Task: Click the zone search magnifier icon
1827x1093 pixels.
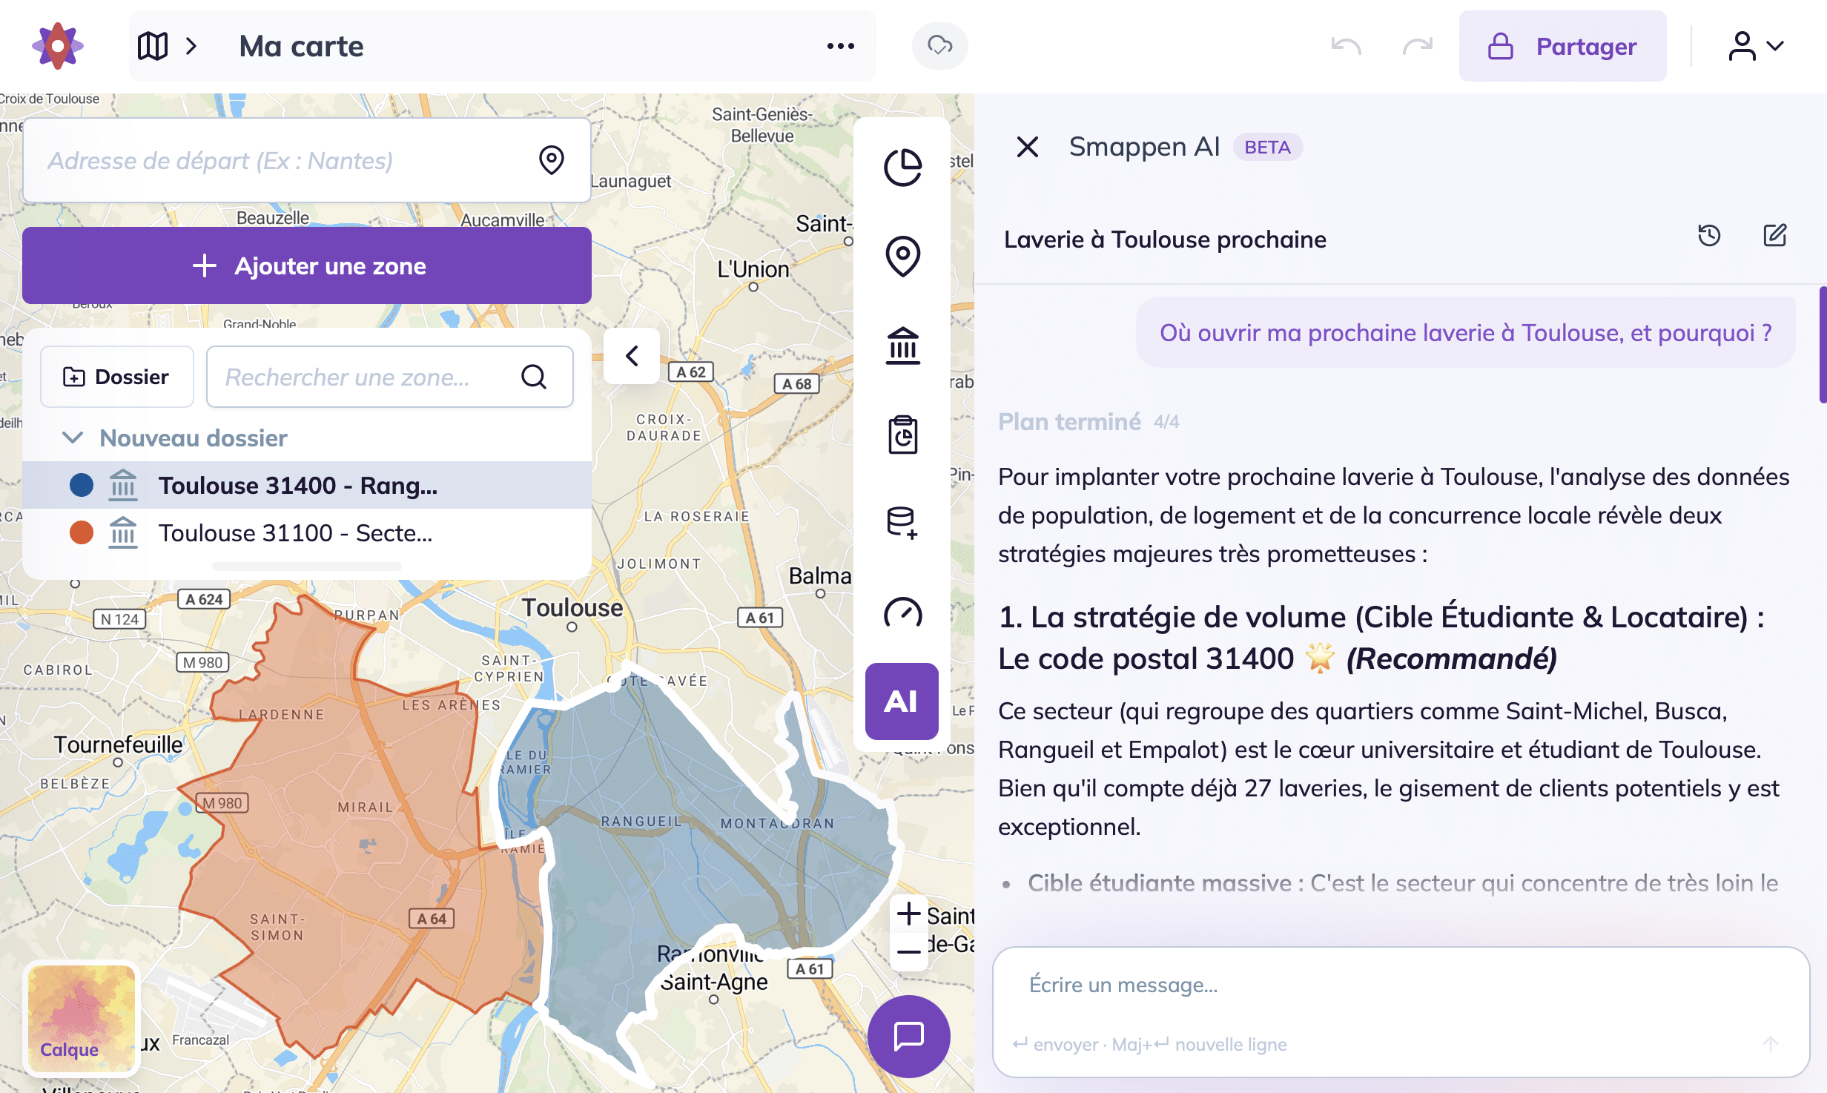Action: pos(533,377)
